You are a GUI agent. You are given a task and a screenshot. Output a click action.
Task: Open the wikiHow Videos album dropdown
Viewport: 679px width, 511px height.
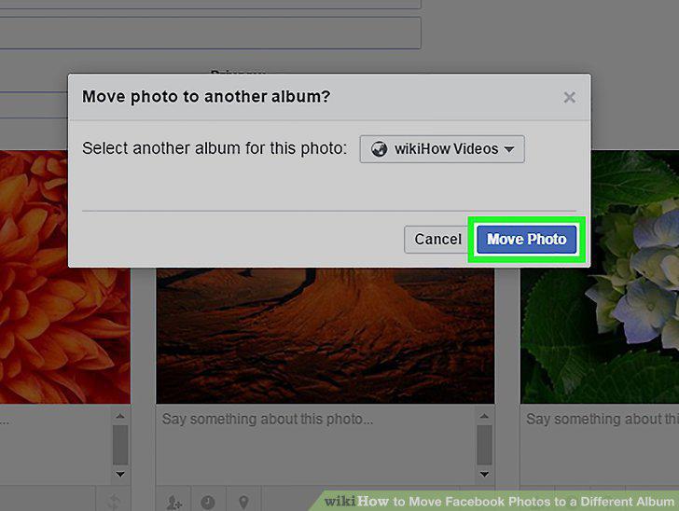pyautogui.click(x=442, y=149)
